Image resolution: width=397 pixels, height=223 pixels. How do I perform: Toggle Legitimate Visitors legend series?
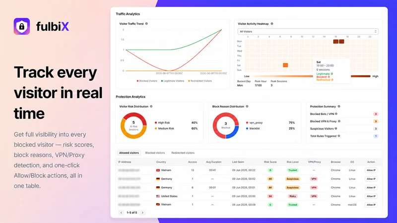click(173, 81)
